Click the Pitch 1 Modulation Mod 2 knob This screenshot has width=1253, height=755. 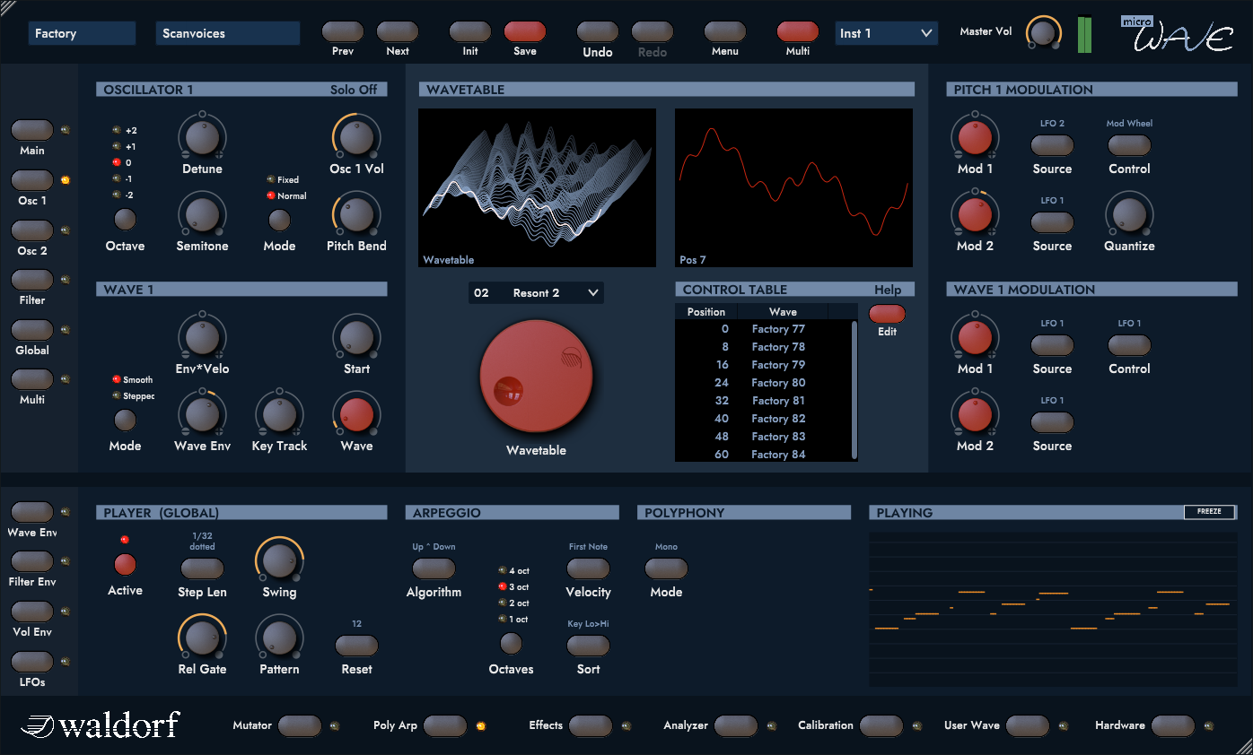pos(975,215)
